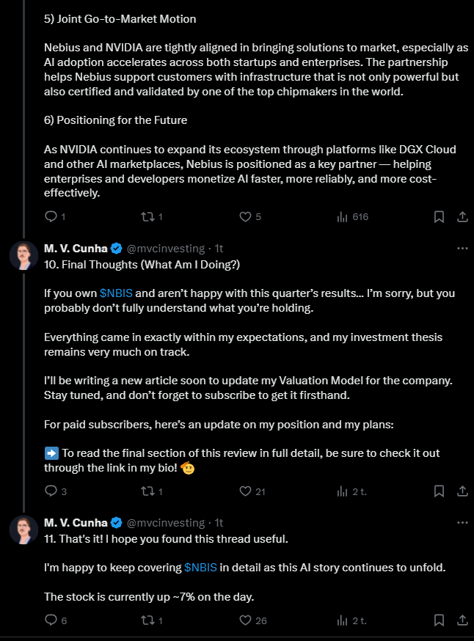The width and height of the screenshot is (474, 641).
Task: Click @mvcinvesting handle on tweet 10
Action: coord(166,249)
